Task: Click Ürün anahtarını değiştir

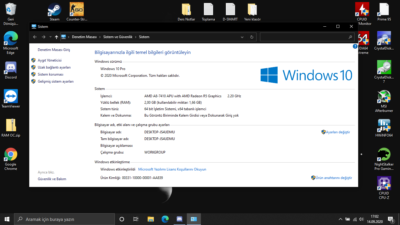Action: click(334, 178)
